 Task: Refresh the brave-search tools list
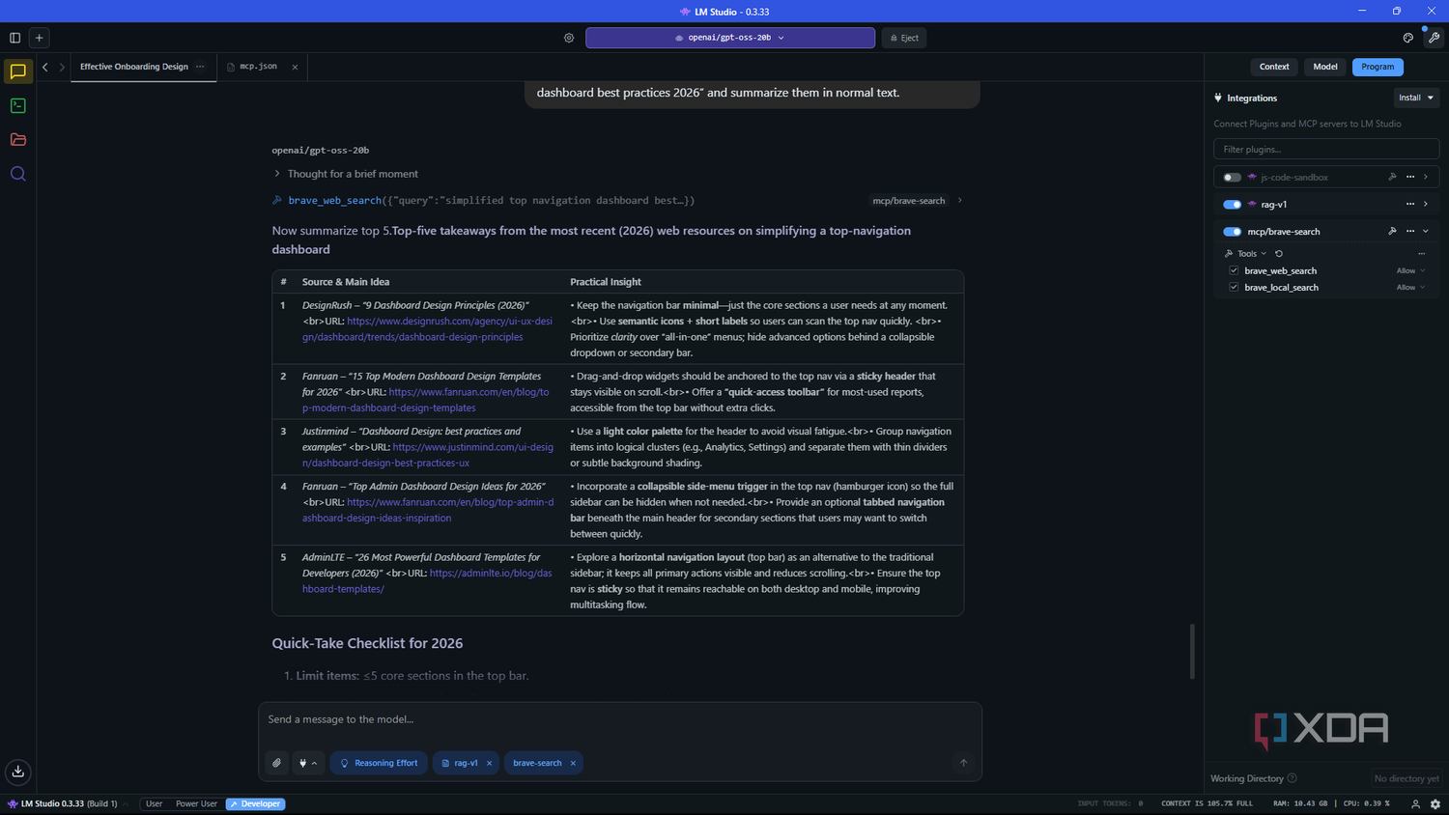coord(1279,254)
